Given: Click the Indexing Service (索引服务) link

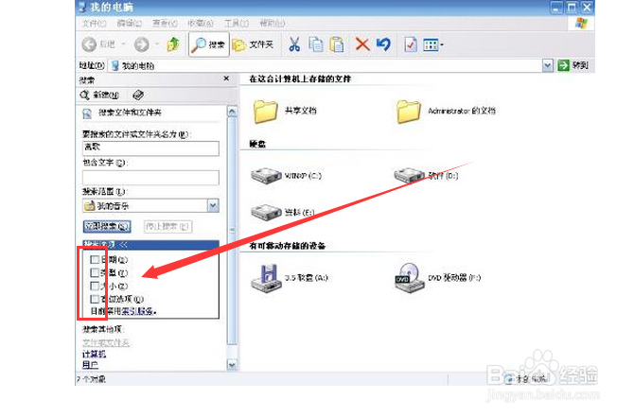Looking at the screenshot, I should [137, 311].
